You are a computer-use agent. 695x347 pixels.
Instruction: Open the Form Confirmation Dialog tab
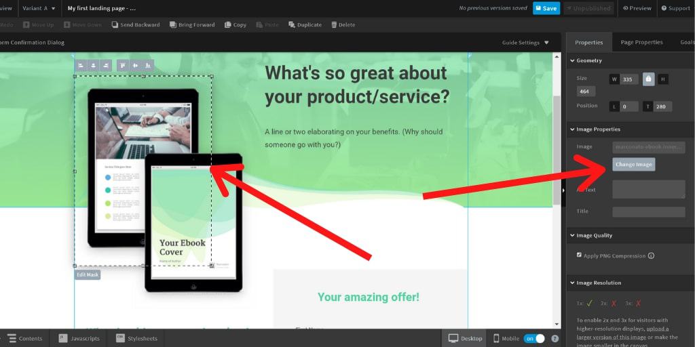pos(32,43)
